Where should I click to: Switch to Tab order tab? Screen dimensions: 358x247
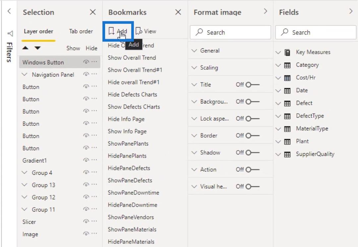pos(81,31)
